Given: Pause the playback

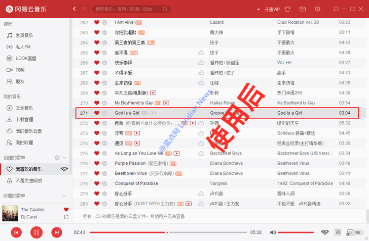Looking at the screenshot, I should point(36,232).
